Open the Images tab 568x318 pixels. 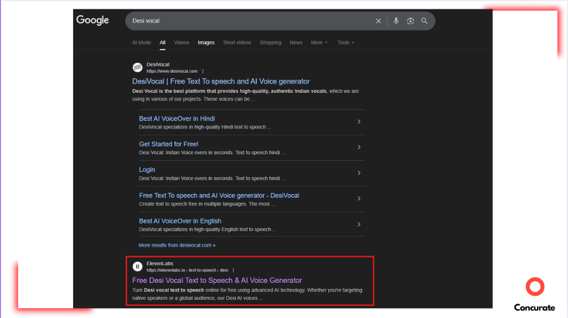(206, 43)
